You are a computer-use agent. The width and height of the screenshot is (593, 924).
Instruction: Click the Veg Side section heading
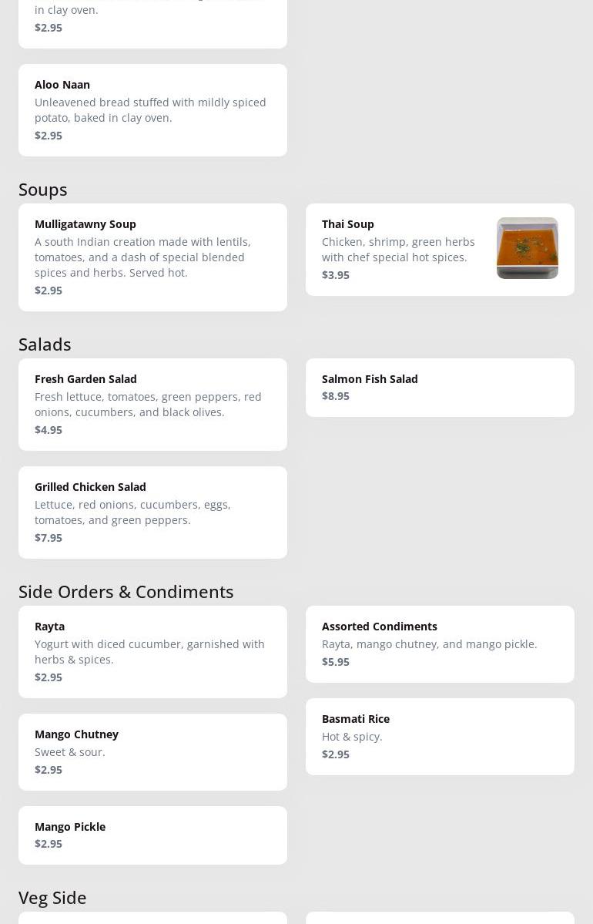[52, 898]
